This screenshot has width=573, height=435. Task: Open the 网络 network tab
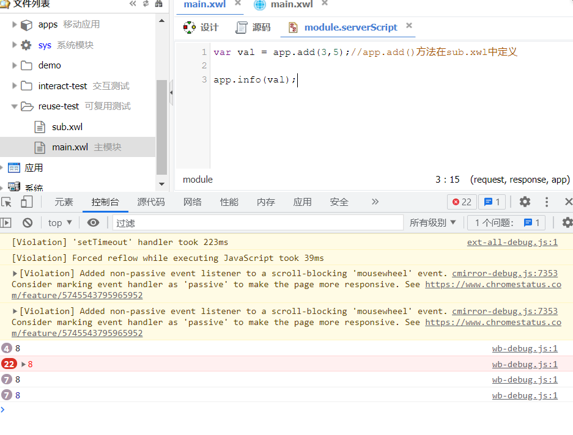point(193,202)
